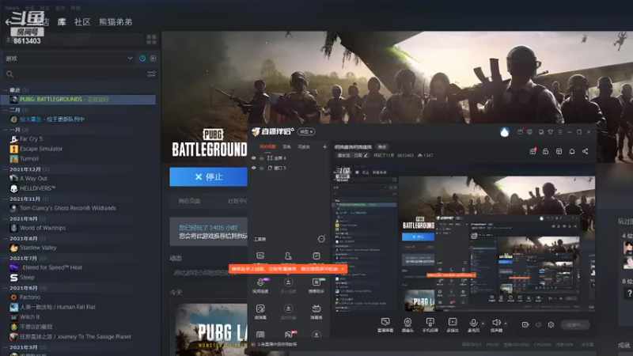Image resolution: width=633 pixels, height=356 pixels.
Task: Open microphone options arrow
Action: point(483,323)
